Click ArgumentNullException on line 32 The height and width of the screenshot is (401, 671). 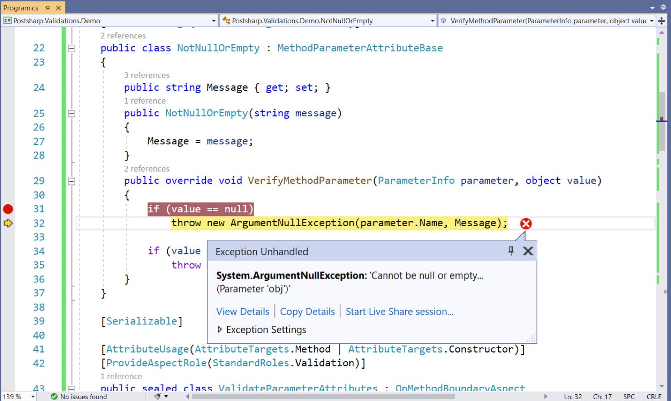pos(292,223)
